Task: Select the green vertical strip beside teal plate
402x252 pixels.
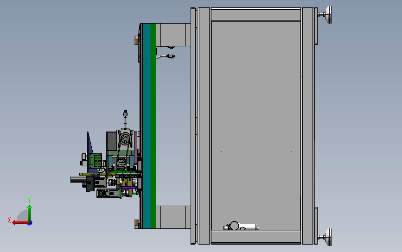Action: point(153,126)
